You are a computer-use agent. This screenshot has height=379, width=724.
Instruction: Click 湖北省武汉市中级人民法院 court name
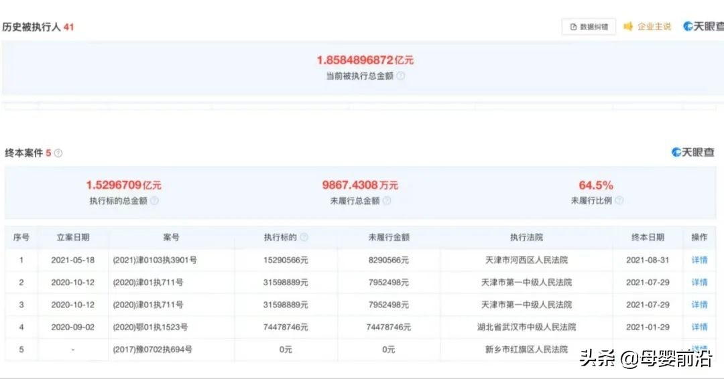coord(526,327)
